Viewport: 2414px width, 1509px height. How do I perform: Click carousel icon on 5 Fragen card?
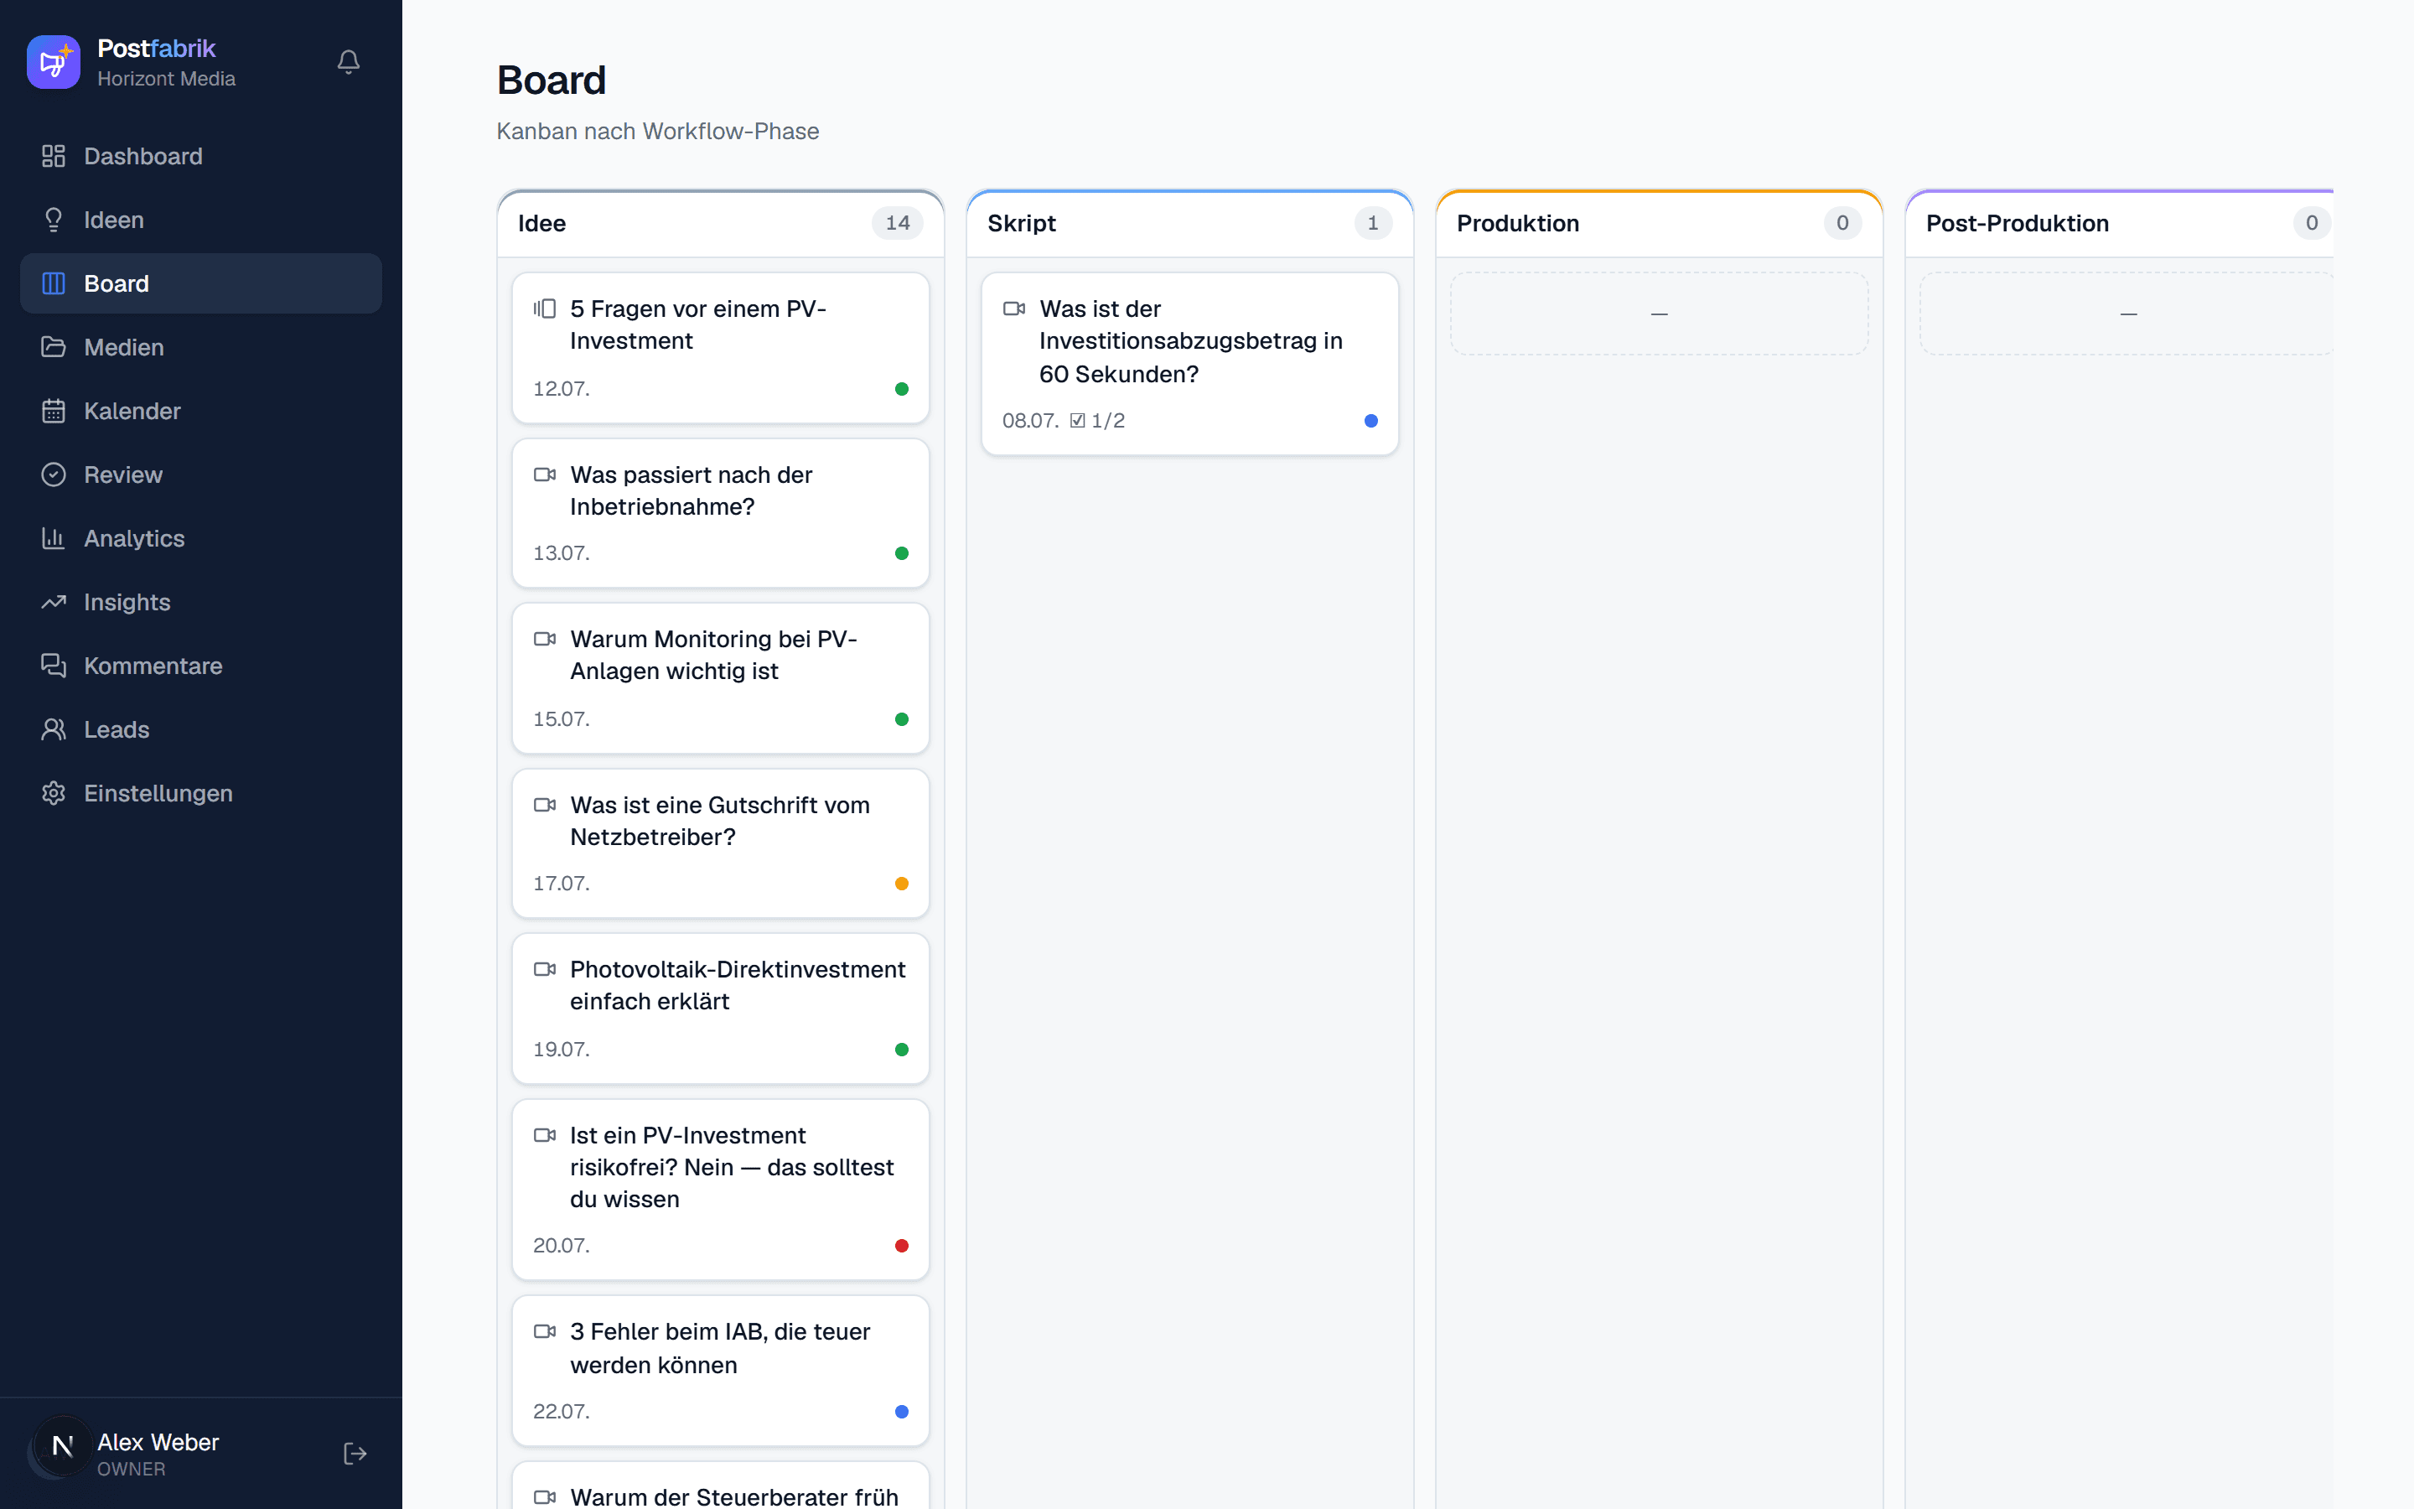[x=545, y=309]
